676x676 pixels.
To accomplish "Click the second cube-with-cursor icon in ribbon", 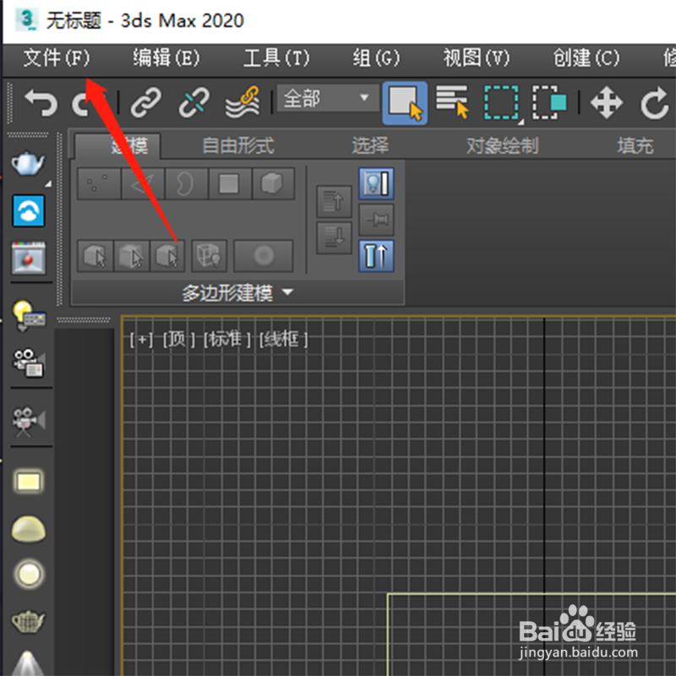I will [x=132, y=256].
